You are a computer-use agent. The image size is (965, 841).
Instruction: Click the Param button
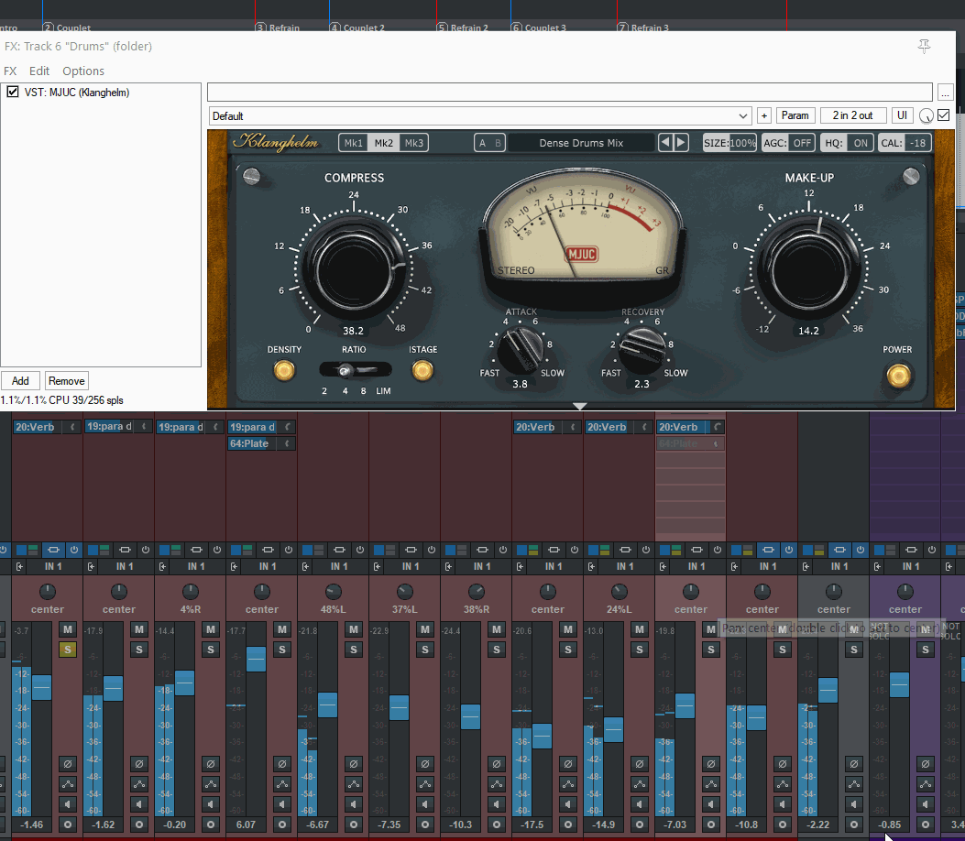(x=795, y=115)
